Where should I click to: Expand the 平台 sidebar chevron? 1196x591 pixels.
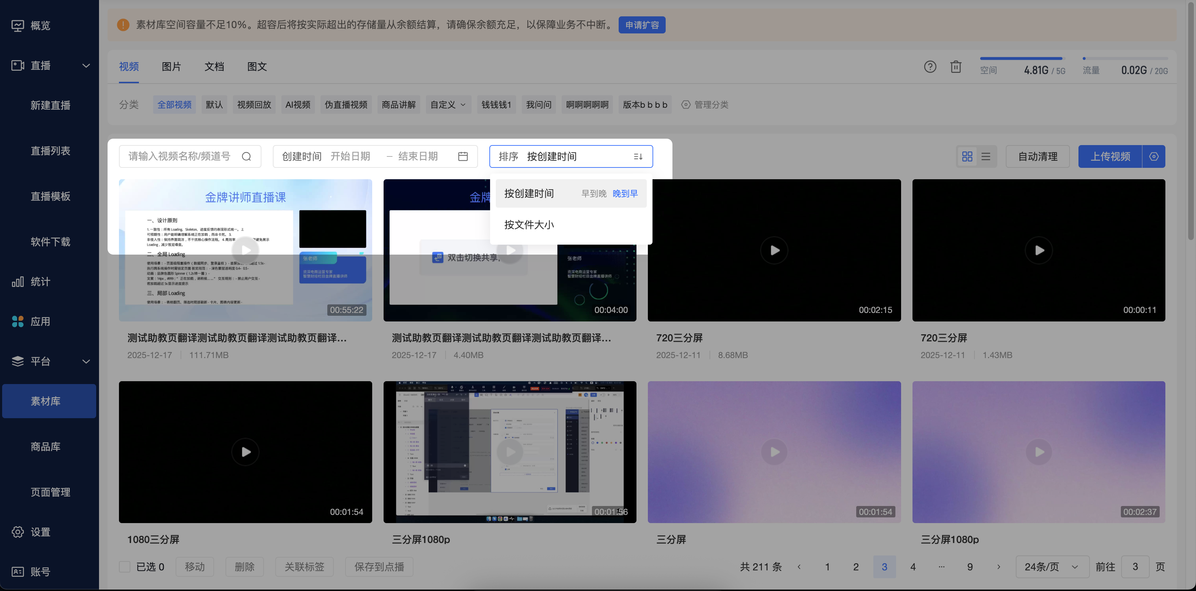tap(86, 362)
